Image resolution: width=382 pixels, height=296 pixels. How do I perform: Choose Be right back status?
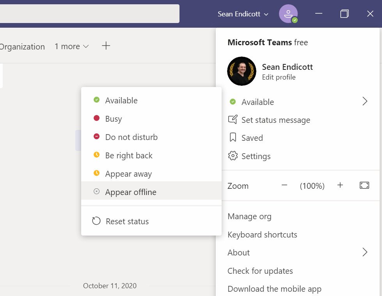coord(128,156)
